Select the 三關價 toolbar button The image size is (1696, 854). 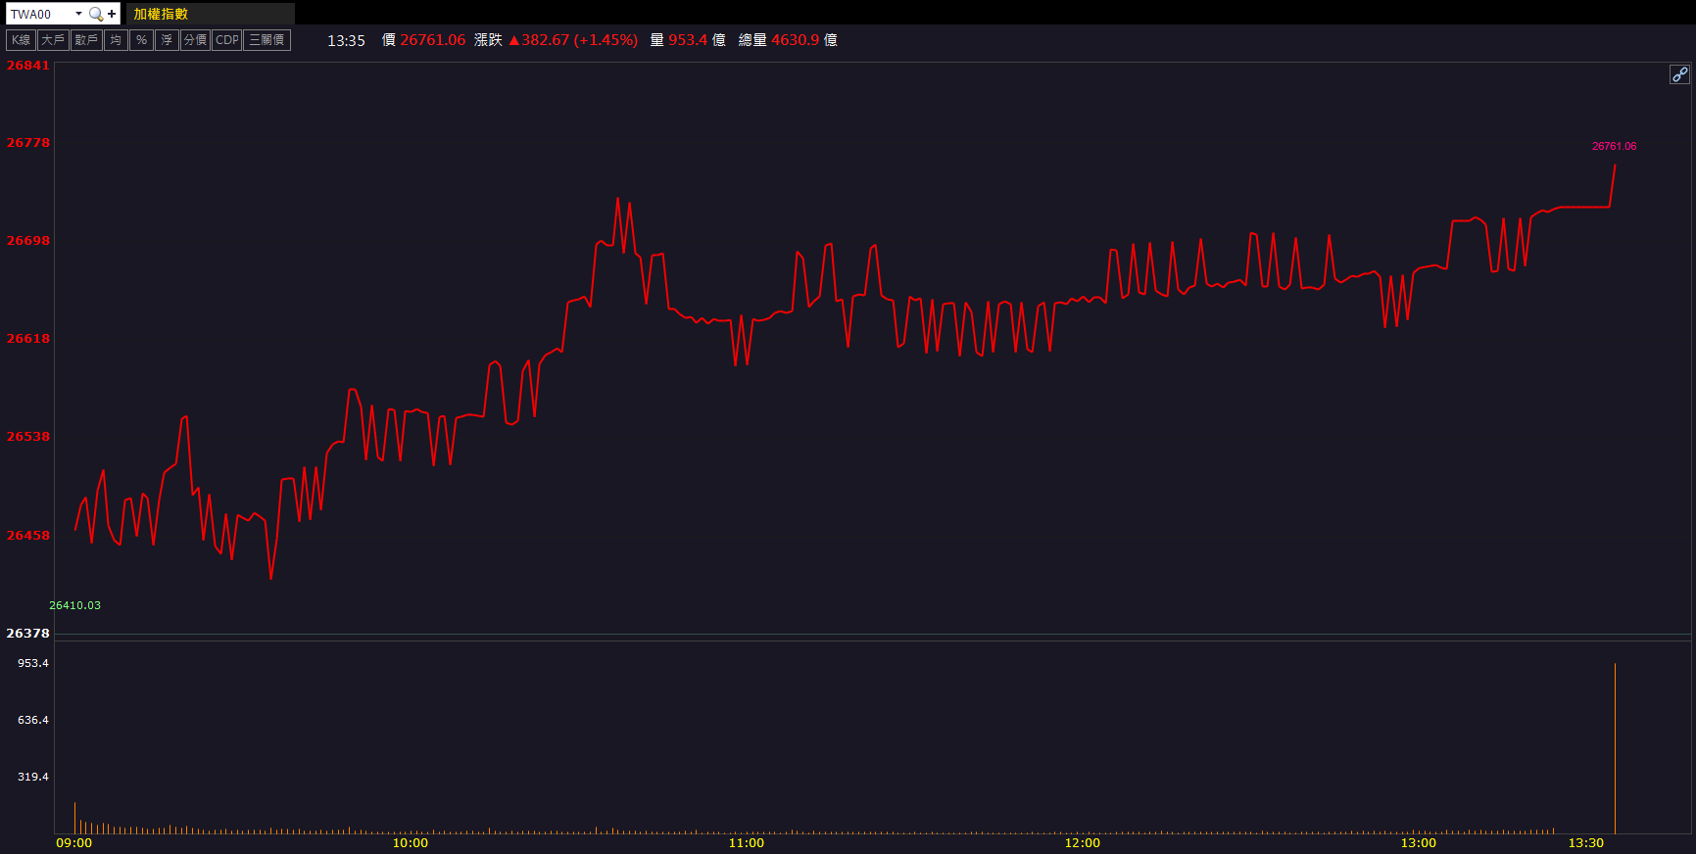(x=267, y=40)
